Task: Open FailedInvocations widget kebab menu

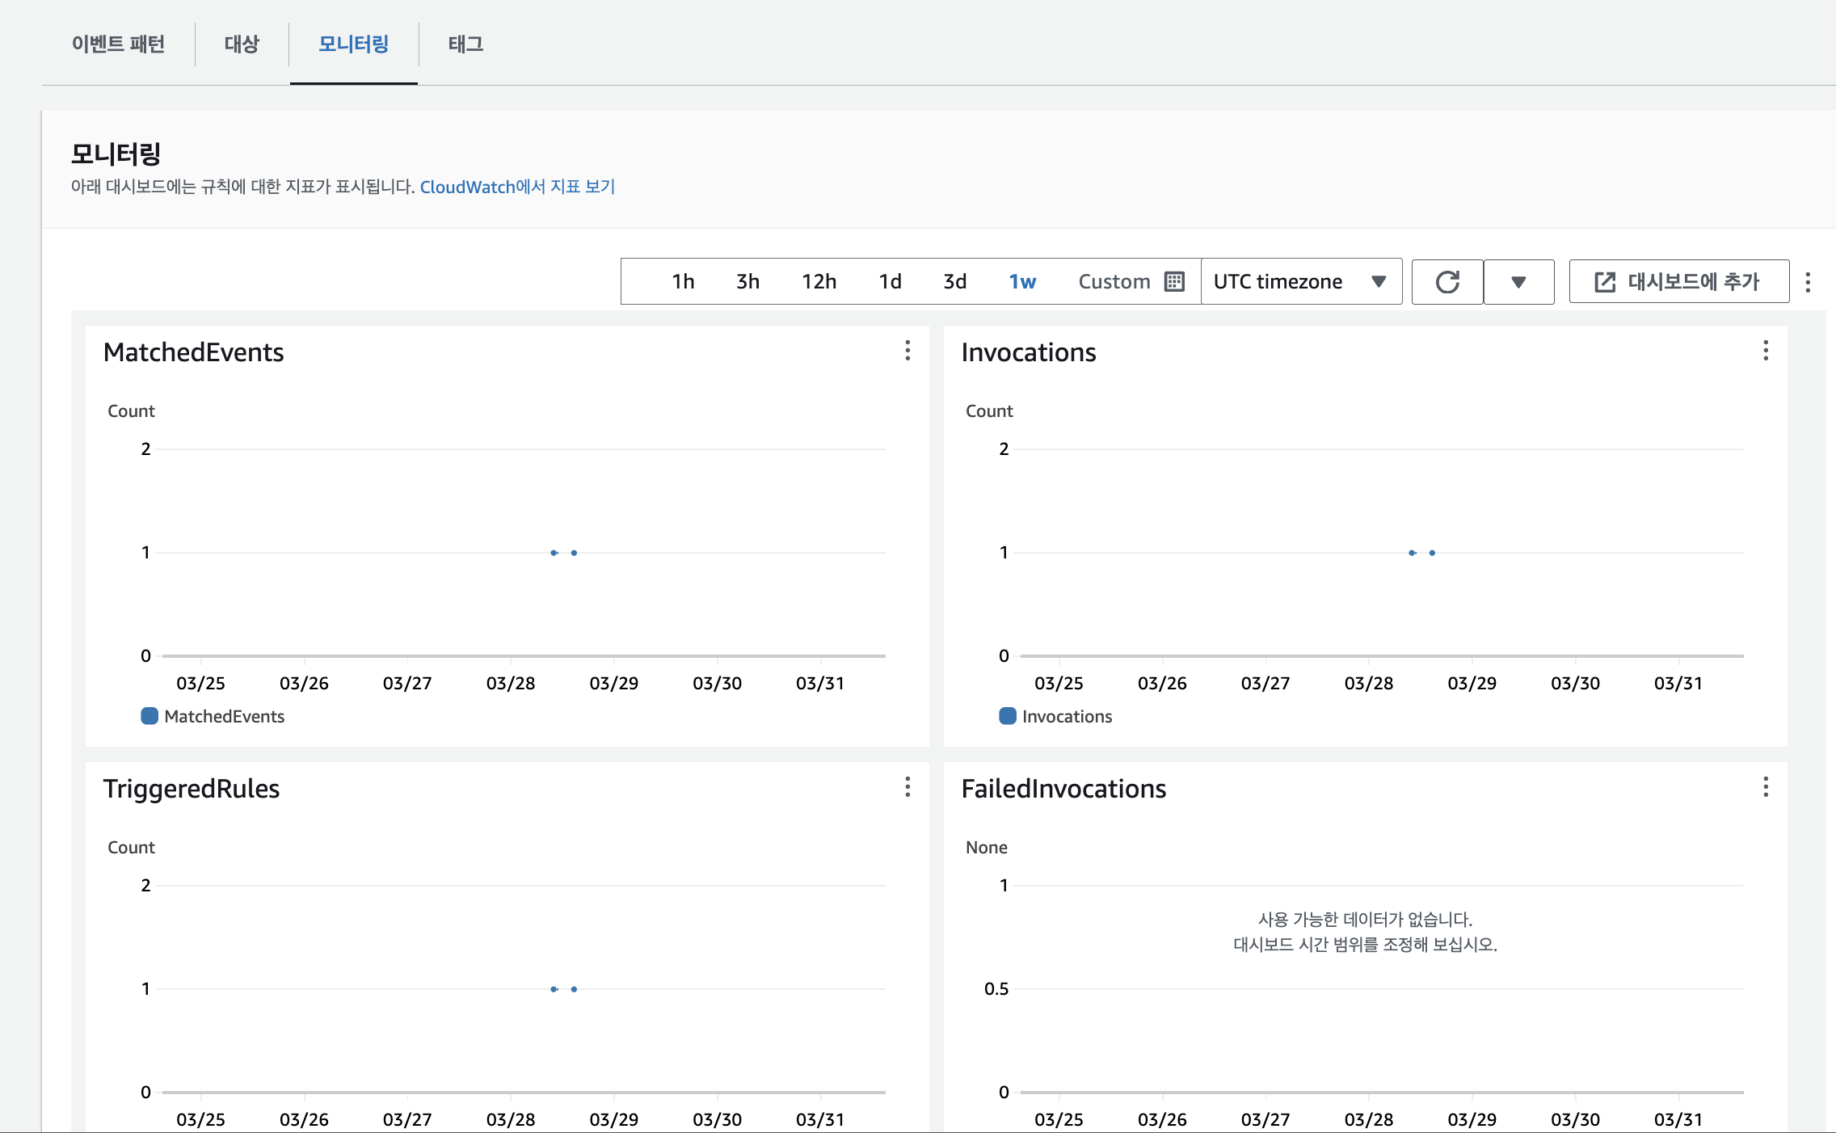Action: point(1766,787)
